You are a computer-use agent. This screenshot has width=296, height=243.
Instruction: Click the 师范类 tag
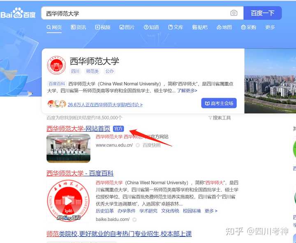pos(92,71)
